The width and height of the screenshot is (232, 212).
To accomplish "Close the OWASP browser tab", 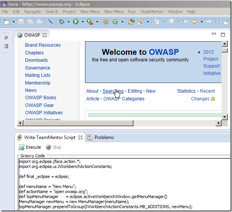I will point(45,35).
